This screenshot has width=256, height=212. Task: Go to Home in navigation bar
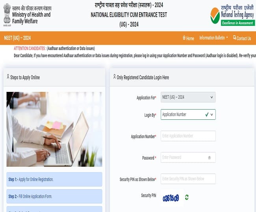(188, 38)
